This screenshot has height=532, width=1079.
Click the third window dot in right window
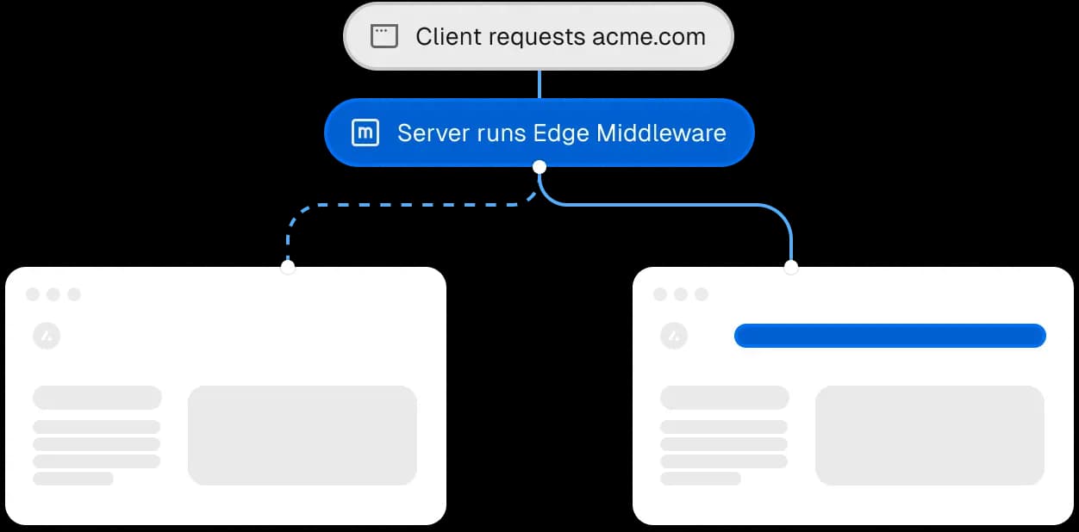pyautogui.click(x=702, y=294)
